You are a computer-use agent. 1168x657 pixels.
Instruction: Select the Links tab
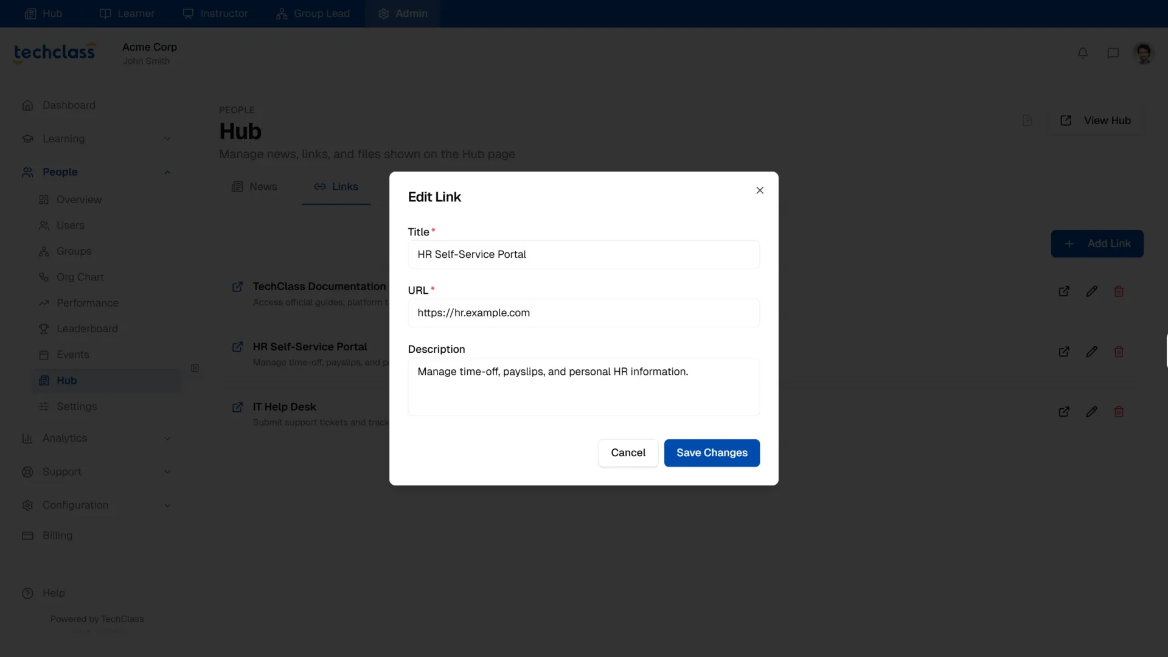[x=336, y=187]
